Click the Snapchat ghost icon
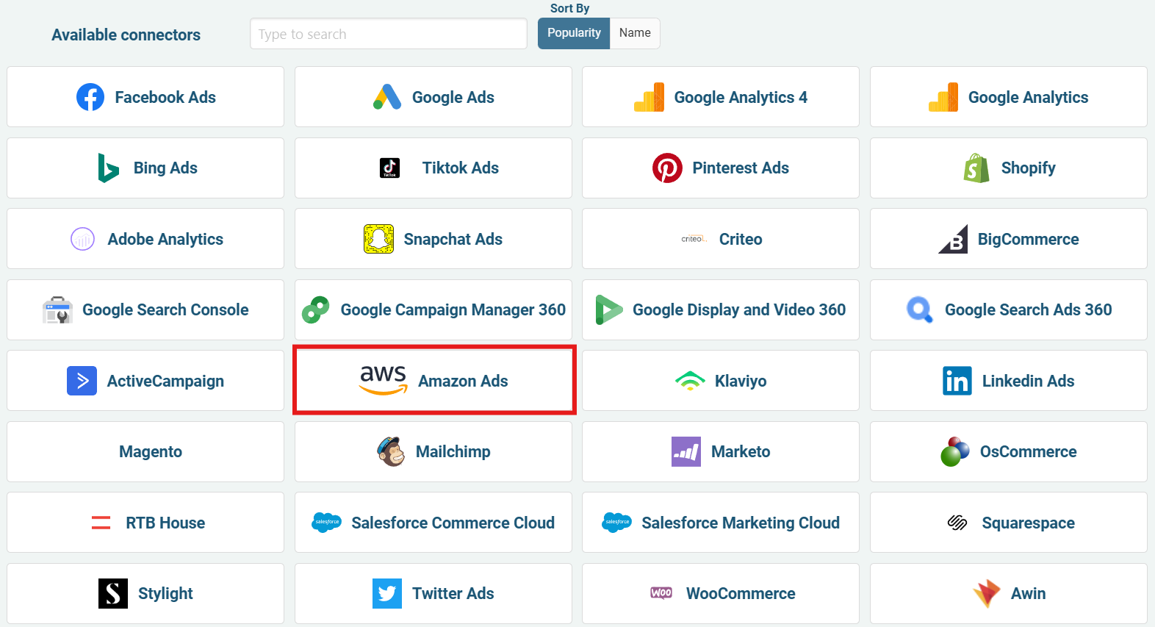The height and width of the screenshot is (627, 1155). pos(379,239)
